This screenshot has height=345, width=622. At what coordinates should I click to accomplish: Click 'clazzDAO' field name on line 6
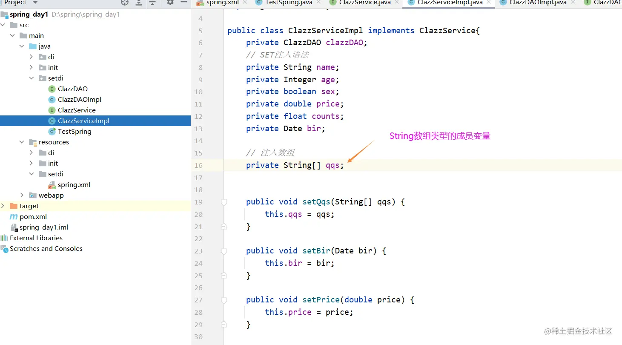344,43
